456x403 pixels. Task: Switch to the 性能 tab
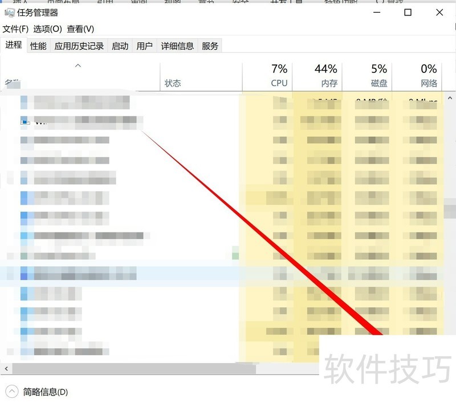(x=38, y=46)
